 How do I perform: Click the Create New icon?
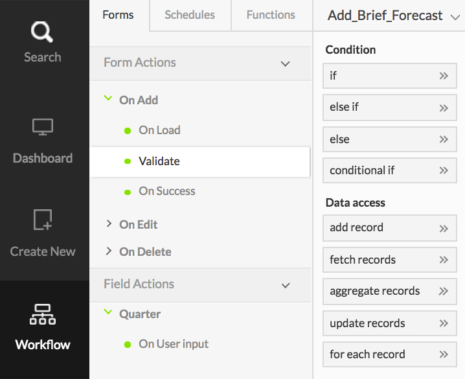(x=43, y=222)
